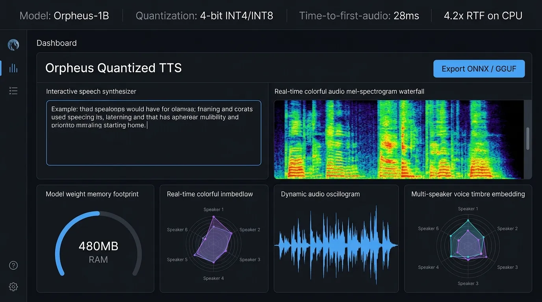Viewport: 542px width, 302px height.
Task: Click the Real-time colorful audio mel-spectrogram waterfall label
Action: coord(349,92)
